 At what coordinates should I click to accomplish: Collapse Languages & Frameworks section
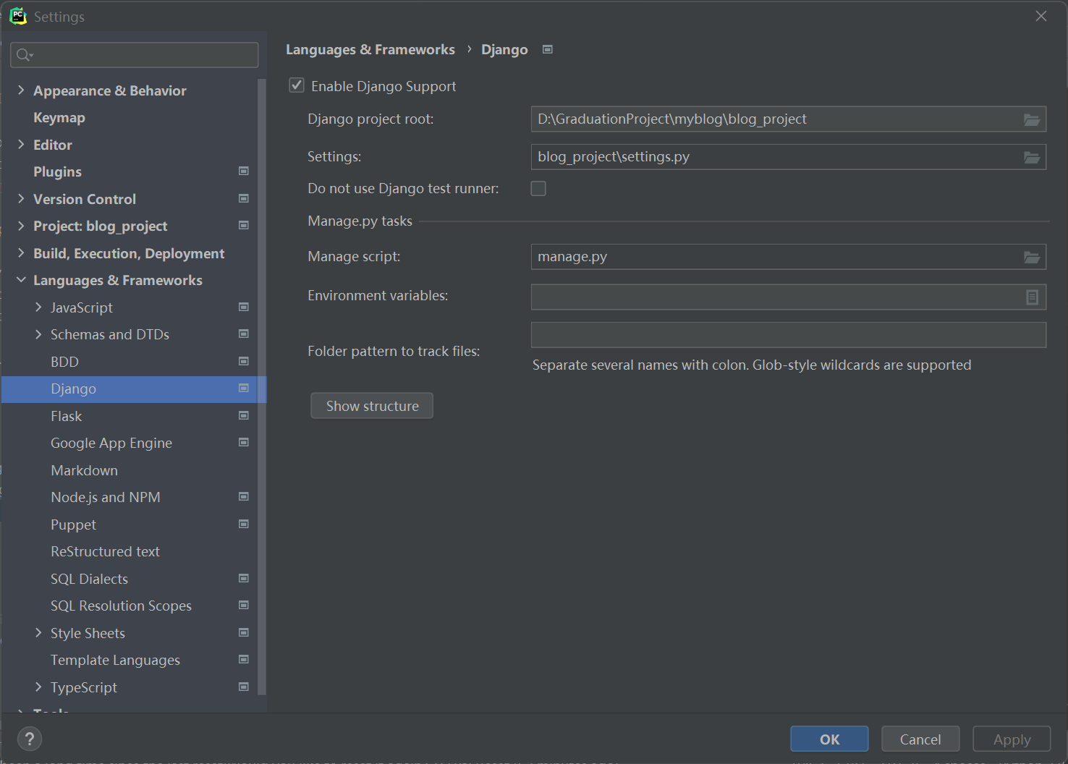[x=21, y=280]
